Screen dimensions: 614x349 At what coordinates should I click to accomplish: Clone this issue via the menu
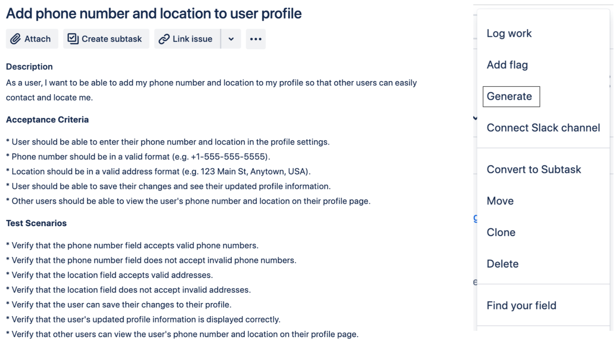click(x=501, y=232)
